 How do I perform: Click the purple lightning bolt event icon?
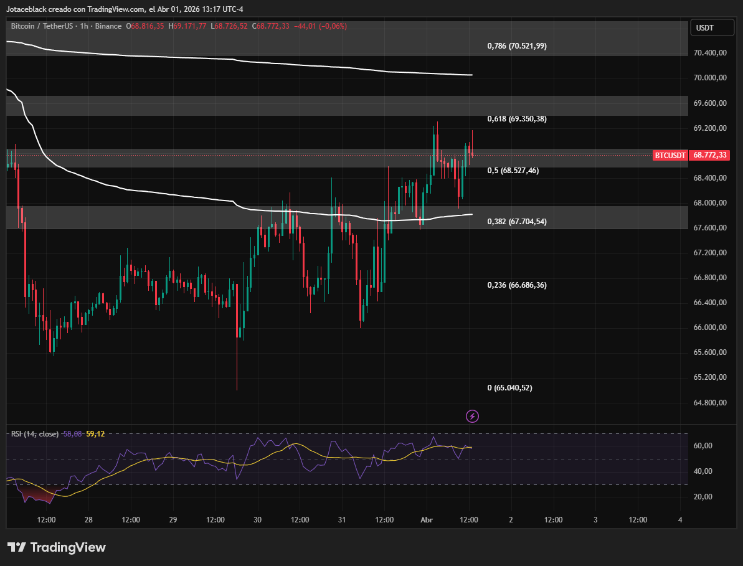[x=473, y=417]
